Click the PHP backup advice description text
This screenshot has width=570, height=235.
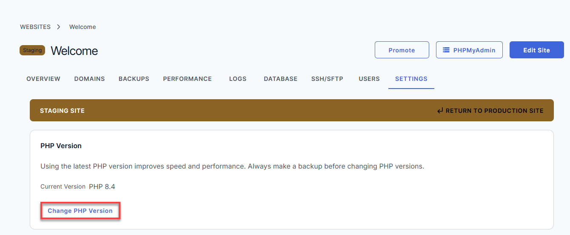[x=232, y=166]
